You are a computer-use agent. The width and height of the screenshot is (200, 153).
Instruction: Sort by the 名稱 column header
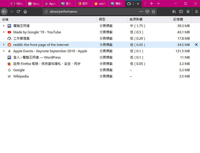click(48, 19)
